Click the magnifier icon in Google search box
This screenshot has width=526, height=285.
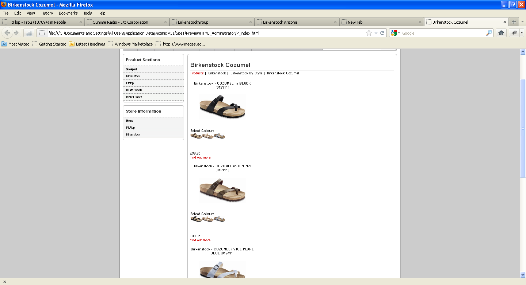[489, 33]
